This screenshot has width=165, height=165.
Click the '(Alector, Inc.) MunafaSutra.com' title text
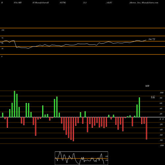point(144,3)
